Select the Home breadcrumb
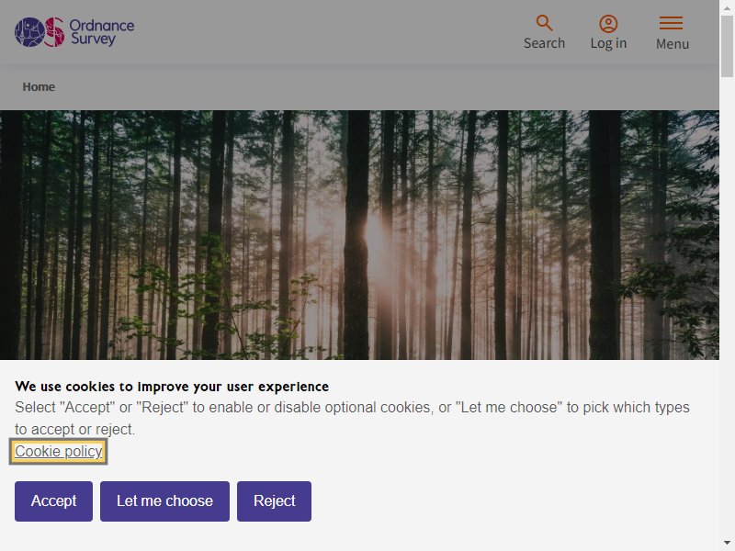Screen dimensions: 735x551 [39, 87]
